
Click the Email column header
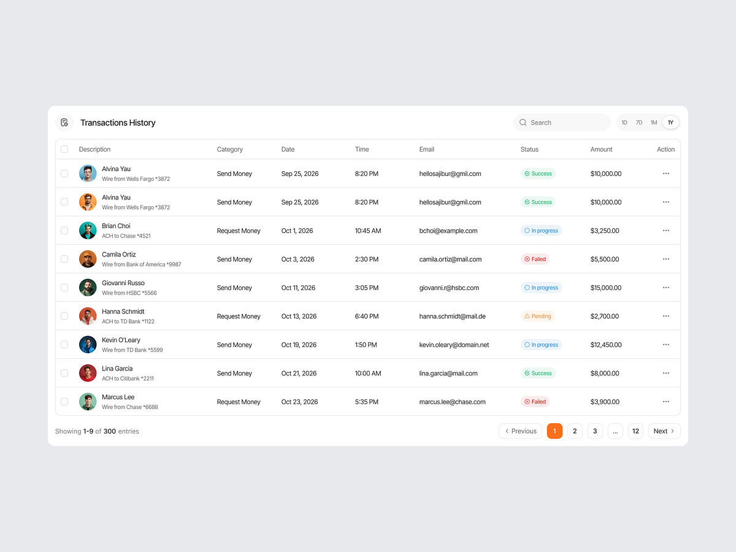point(427,149)
